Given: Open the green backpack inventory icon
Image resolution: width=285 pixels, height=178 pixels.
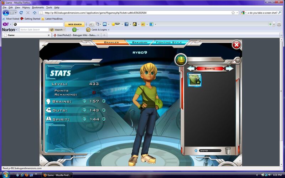Looking at the screenshot, I should point(181,59).
